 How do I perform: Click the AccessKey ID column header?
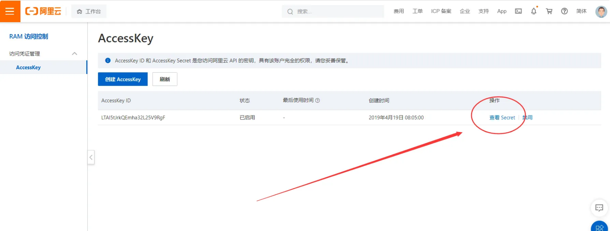[116, 100]
